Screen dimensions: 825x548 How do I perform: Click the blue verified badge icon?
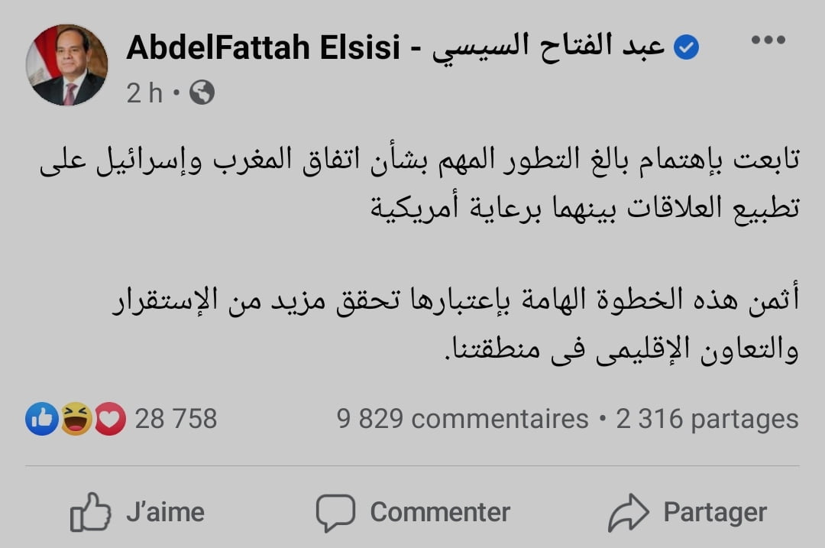(687, 48)
